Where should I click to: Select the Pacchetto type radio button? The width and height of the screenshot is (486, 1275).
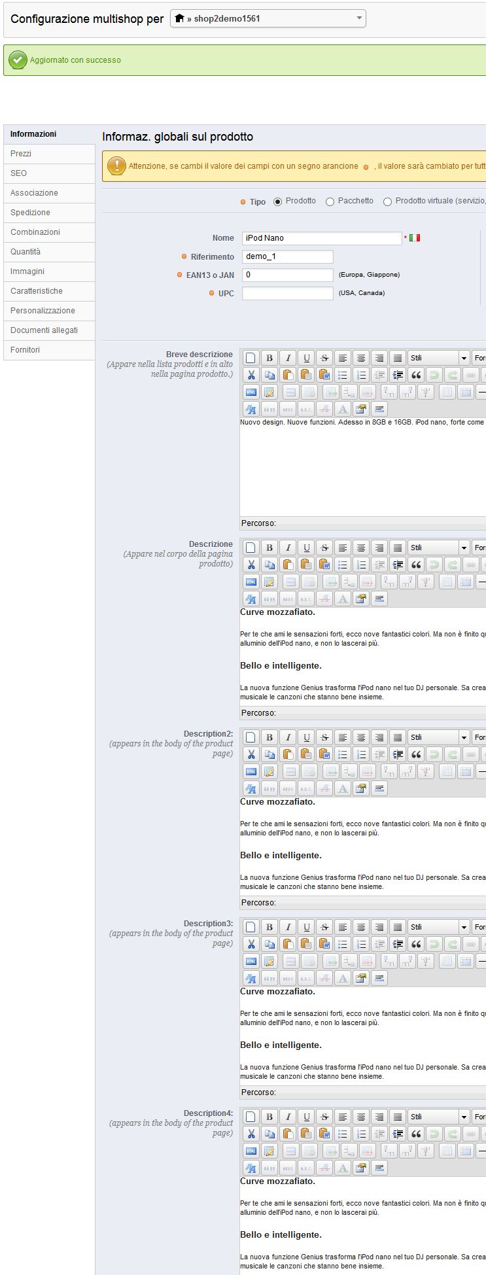point(330,201)
